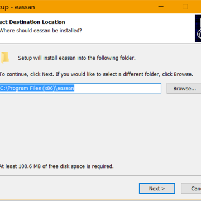
Task: Click the installer logo image
Action: tap(198, 28)
